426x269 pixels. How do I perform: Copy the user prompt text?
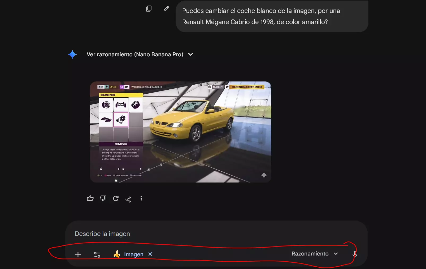(149, 9)
